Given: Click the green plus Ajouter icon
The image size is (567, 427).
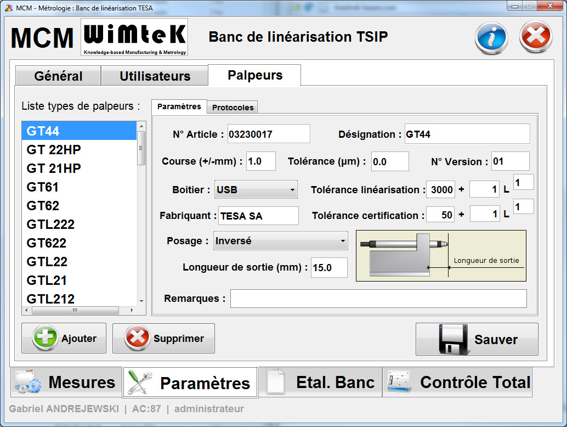Looking at the screenshot, I should 45,338.
